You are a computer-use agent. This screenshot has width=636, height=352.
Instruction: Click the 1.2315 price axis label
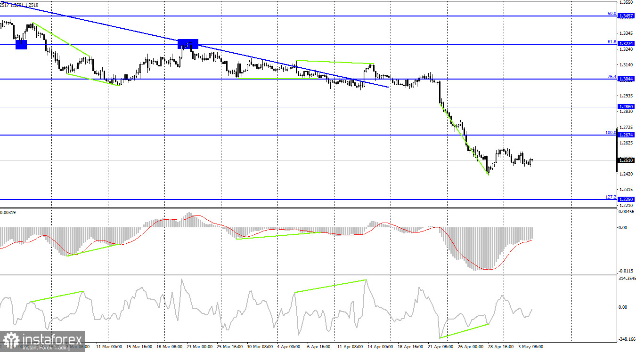(627, 190)
